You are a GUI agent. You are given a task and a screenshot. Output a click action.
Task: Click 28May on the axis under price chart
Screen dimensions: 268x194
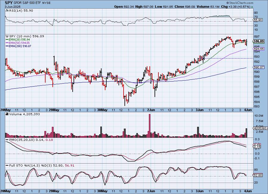tap(5, 110)
